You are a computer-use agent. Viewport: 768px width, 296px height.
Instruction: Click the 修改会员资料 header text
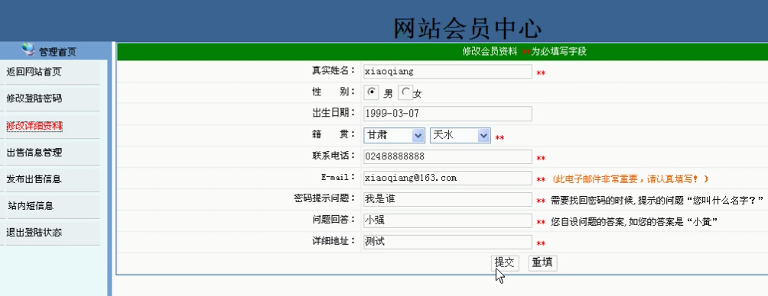[x=490, y=51]
